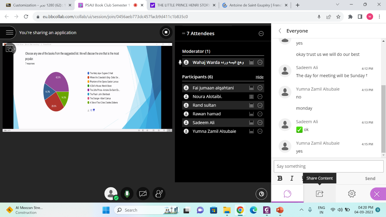Open my status and settings avatar
This screenshot has height=217, width=386.
point(111,194)
